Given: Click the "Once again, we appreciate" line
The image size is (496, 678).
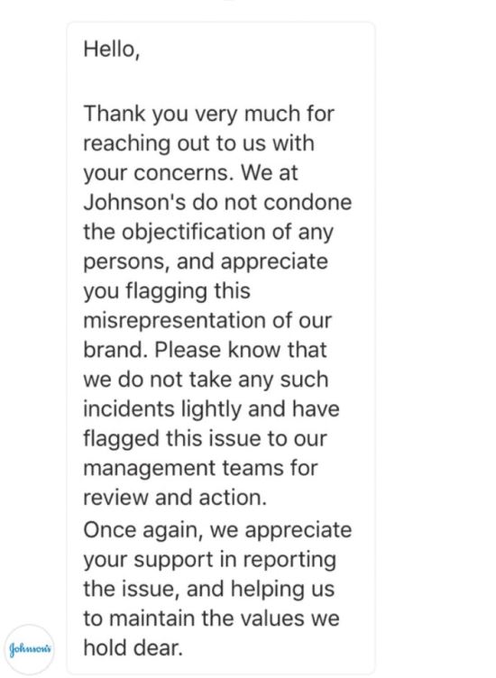Looking at the screenshot, I should (217, 530).
